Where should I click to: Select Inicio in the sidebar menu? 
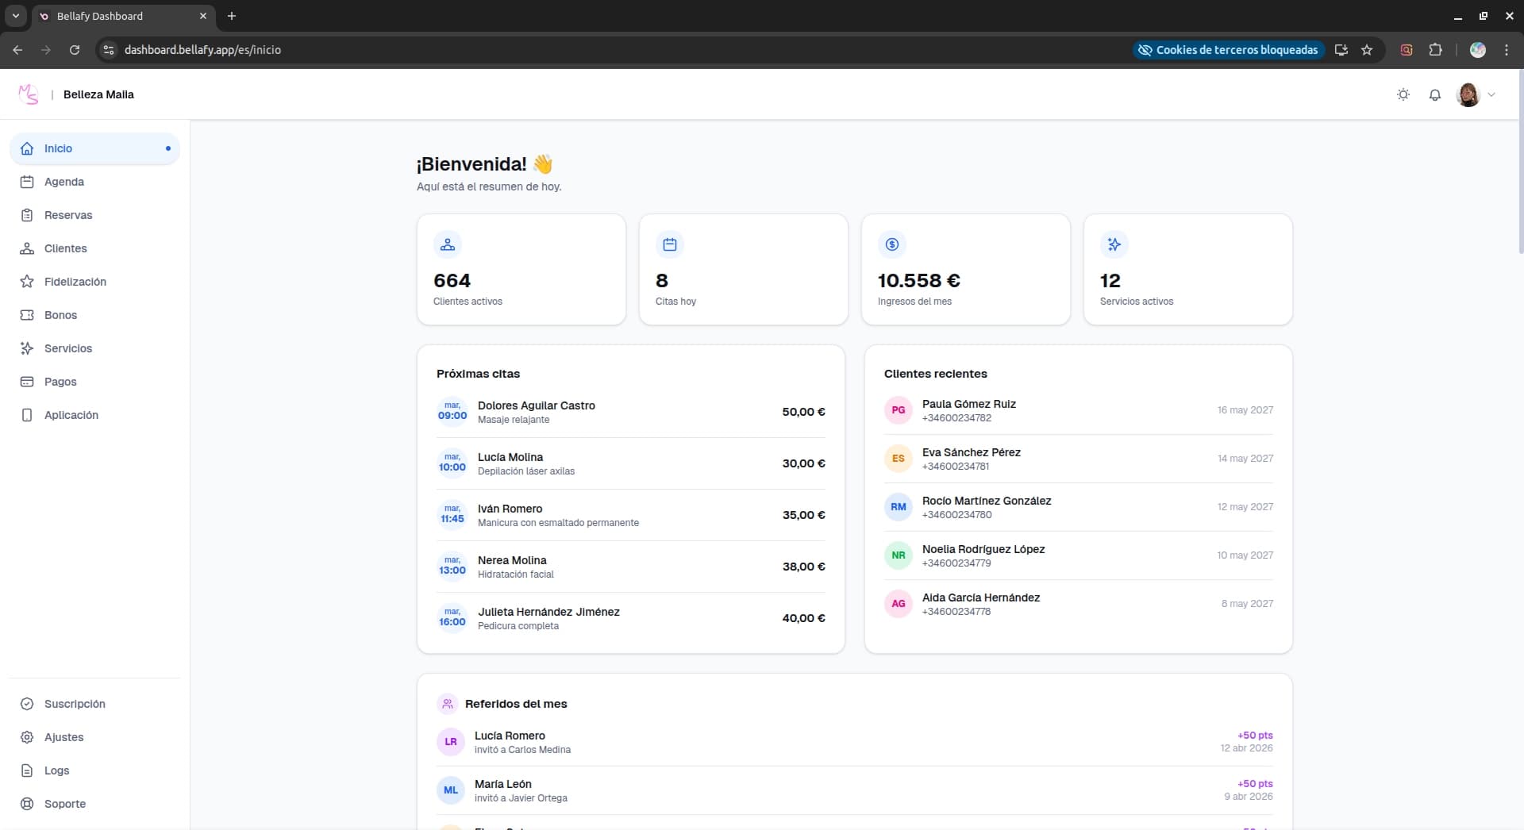[57, 148]
